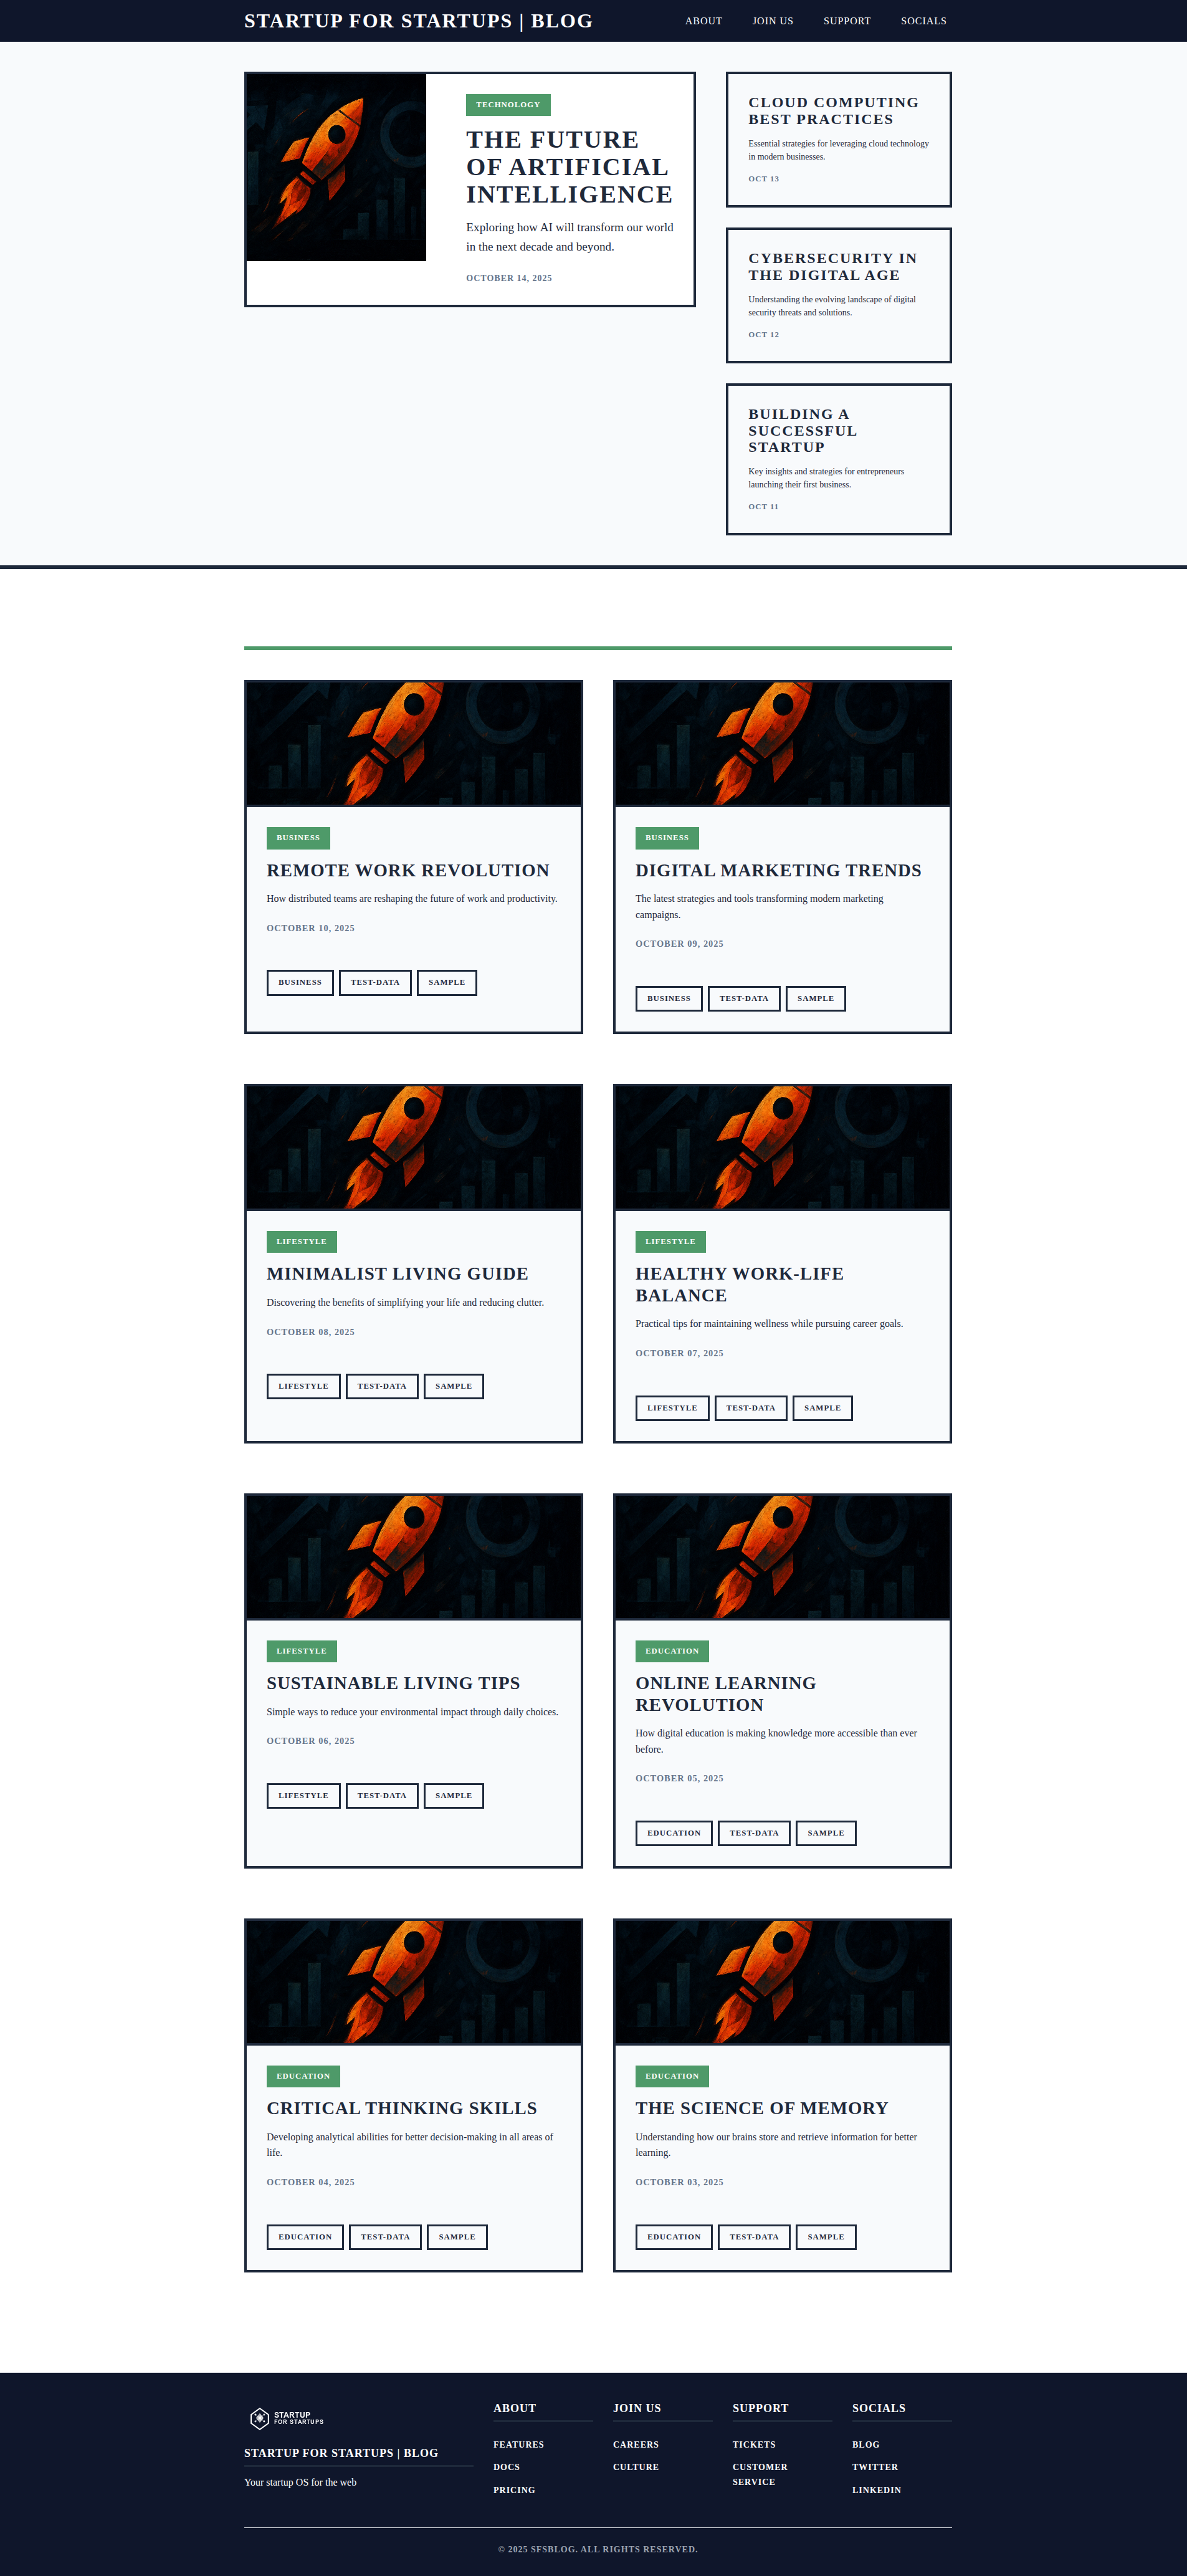This screenshot has height=2576, width=1187.
Task: Select the Test-Data tag under Digital Marketing Trends
Action: (x=744, y=998)
